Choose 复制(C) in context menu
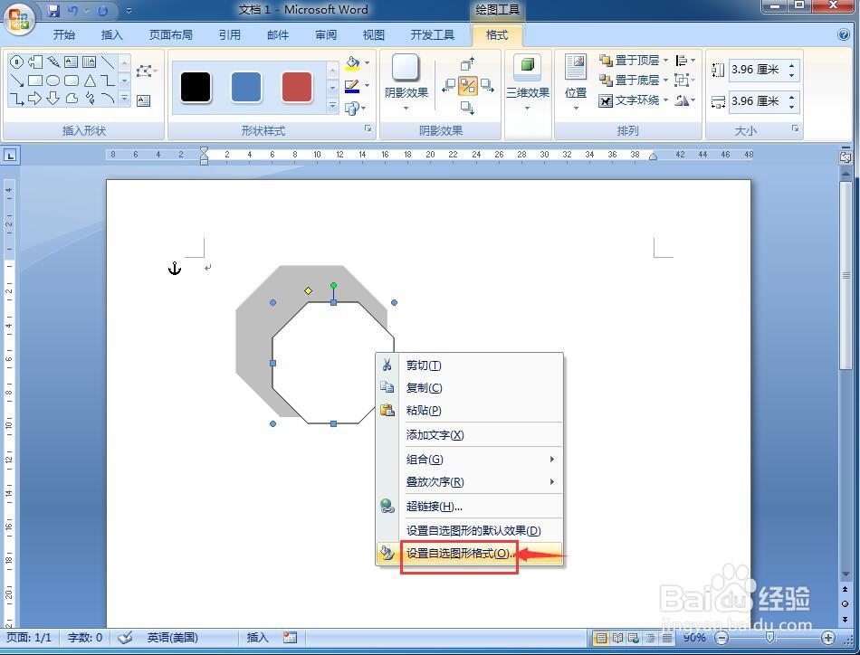860x655 pixels. click(470, 388)
